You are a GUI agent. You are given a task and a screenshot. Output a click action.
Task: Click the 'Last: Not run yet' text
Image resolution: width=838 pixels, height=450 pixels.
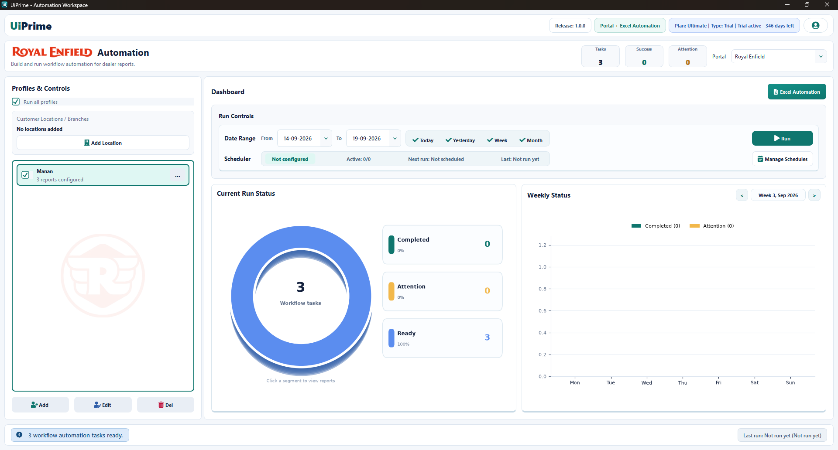[520, 159]
